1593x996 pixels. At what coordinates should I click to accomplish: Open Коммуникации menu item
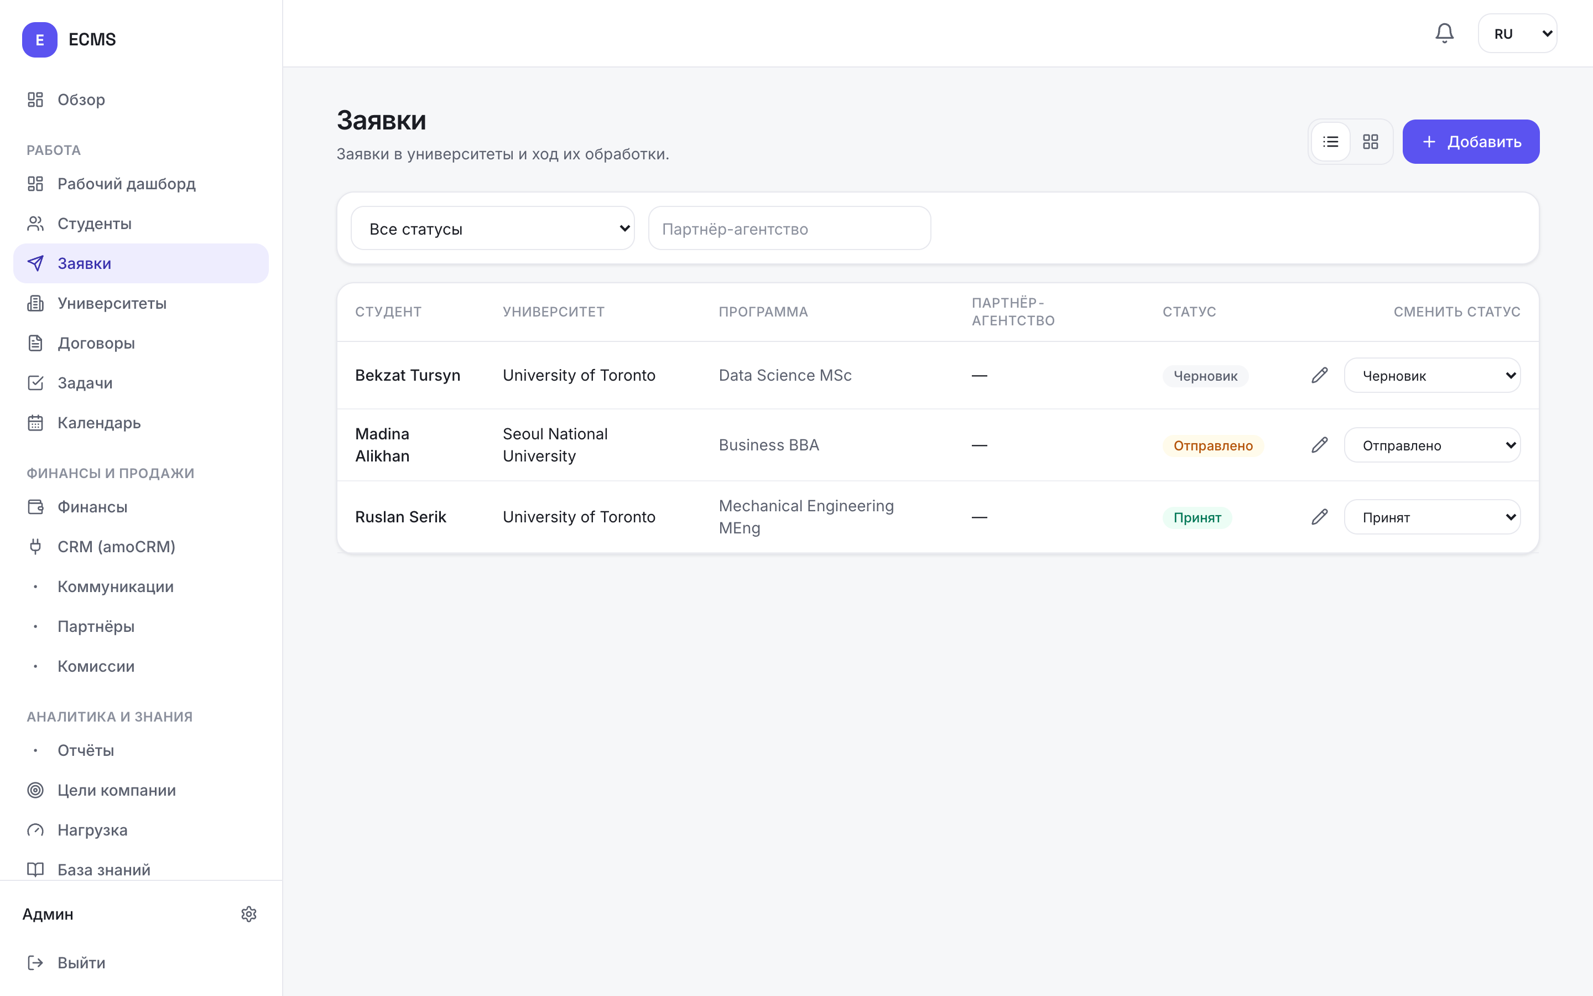coord(141,587)
